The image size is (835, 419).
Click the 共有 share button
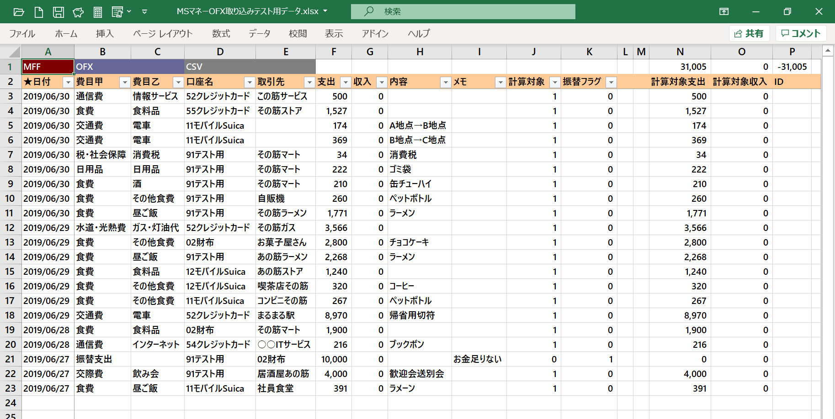[750, 33]
